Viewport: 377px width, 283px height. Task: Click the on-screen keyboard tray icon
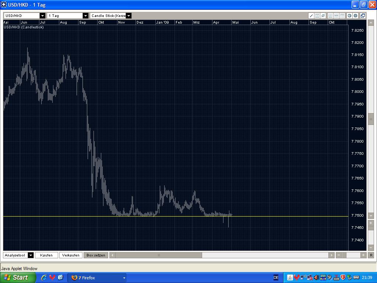[x=336, y=278]
